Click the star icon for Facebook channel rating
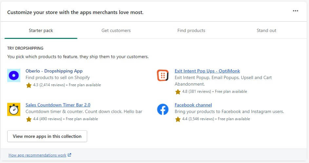Image resolution: width=309 pixels, height=163 pixels. 178,119
